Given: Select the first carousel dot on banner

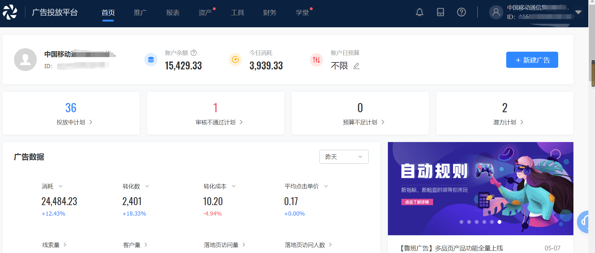Looking at the screenshot, I should pyautogui.click(x=461, y=222).
